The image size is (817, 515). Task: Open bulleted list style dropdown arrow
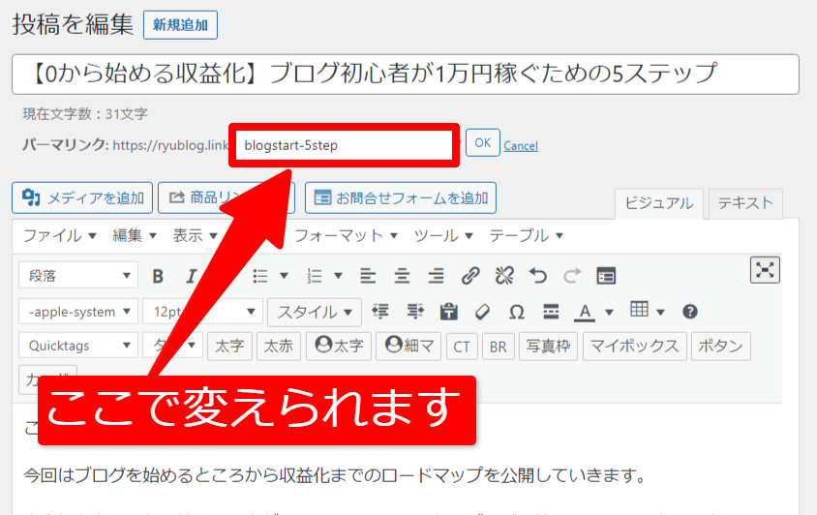click(284, 276)
